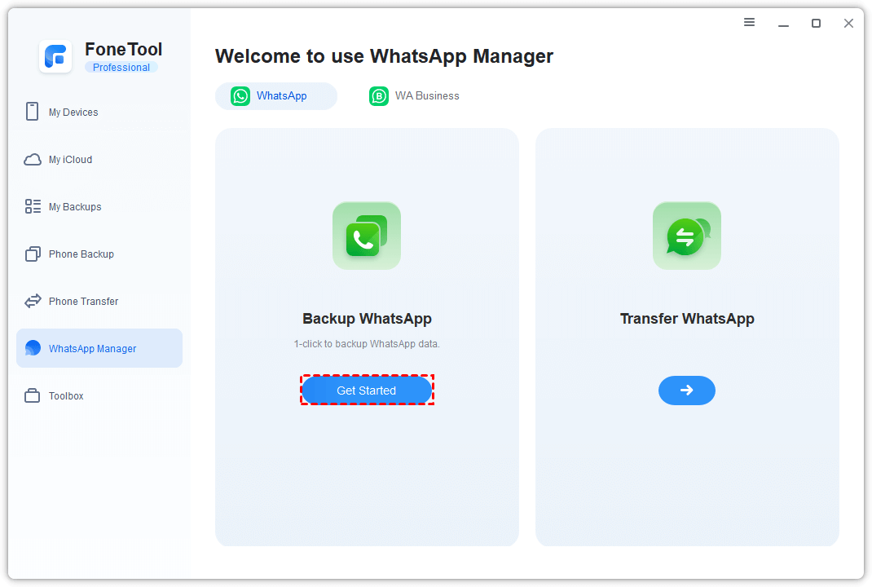
Task: Click the My Backups list icon
Action: (x=33, y=207)
